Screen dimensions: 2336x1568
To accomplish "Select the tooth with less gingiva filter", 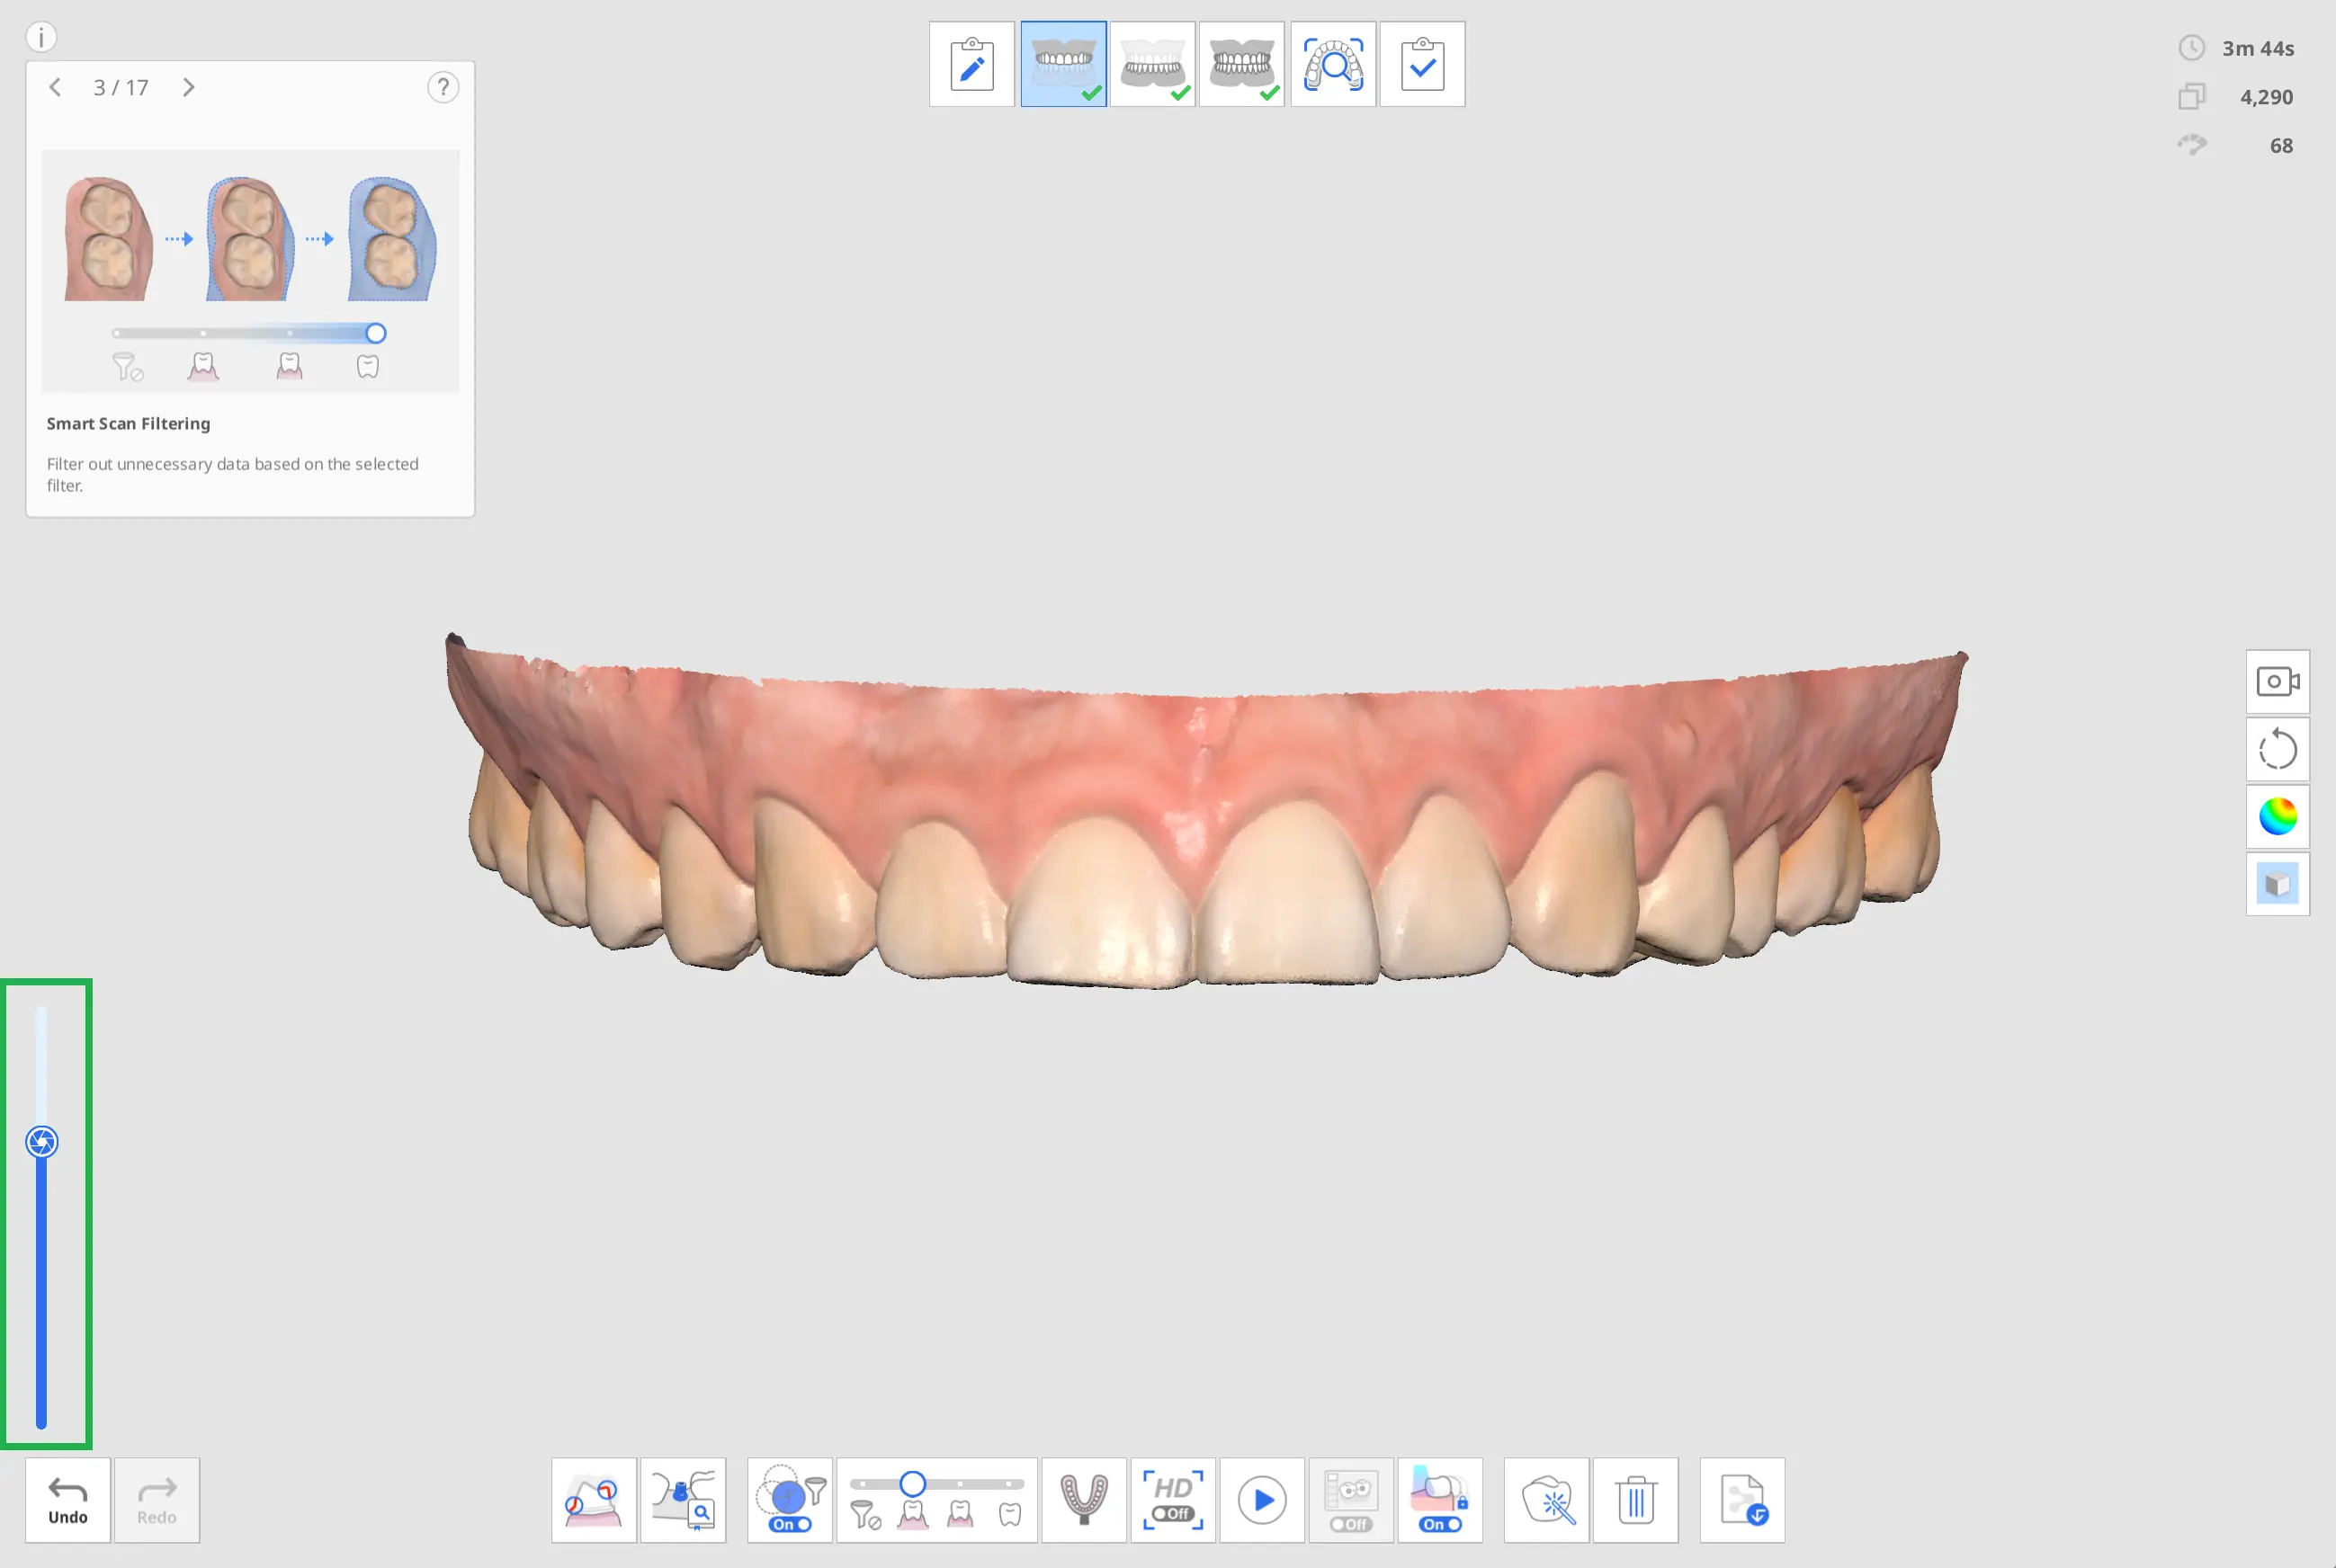I will point(961,1515).
